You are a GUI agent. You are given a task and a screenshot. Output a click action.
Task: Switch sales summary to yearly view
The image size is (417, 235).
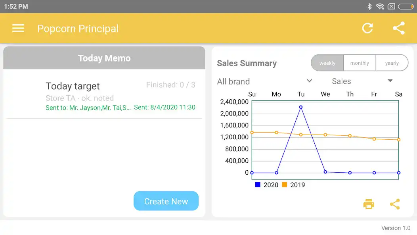392,63
